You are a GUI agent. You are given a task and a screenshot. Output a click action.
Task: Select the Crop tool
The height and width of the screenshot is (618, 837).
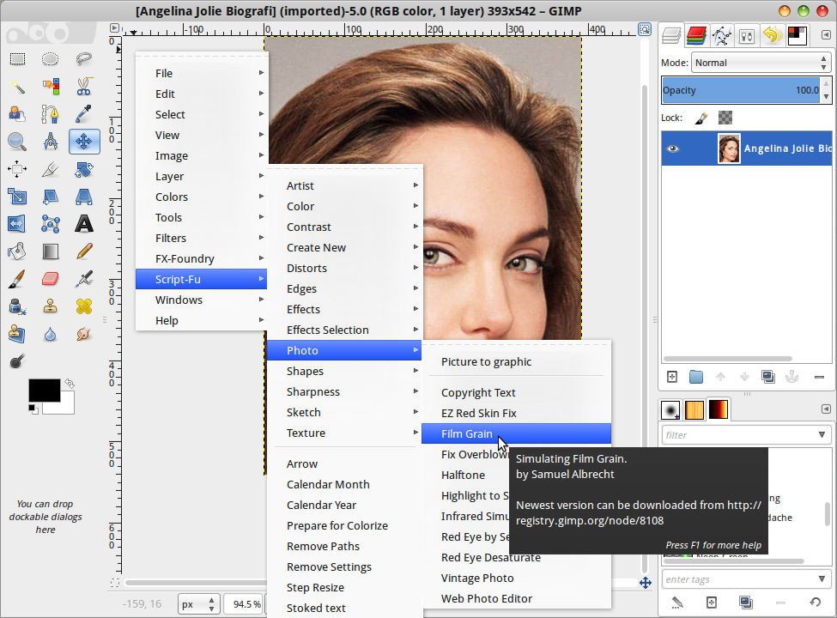pos(50,169)
